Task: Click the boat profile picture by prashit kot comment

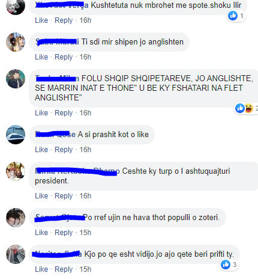Action: click(16, 135)
